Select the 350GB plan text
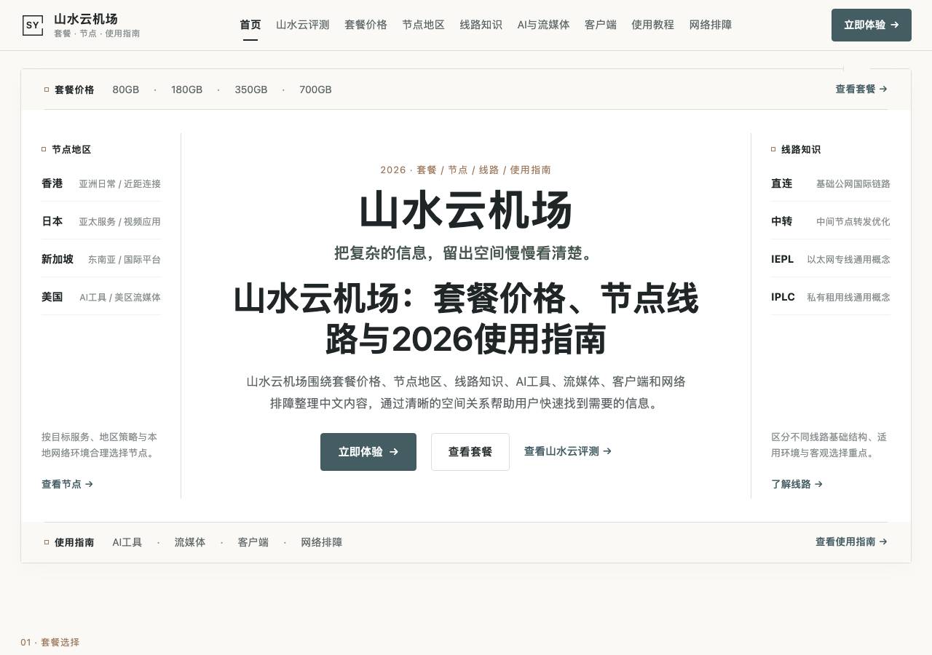The width and height of the screenshot is (932, 655). coord(251,90)
